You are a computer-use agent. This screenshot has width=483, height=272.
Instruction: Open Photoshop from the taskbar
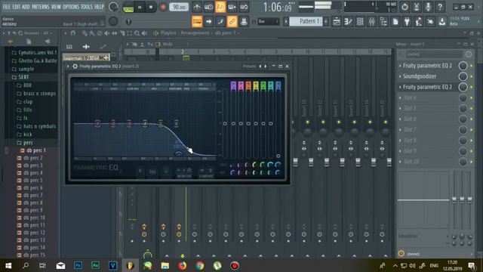tap(78, 265)
